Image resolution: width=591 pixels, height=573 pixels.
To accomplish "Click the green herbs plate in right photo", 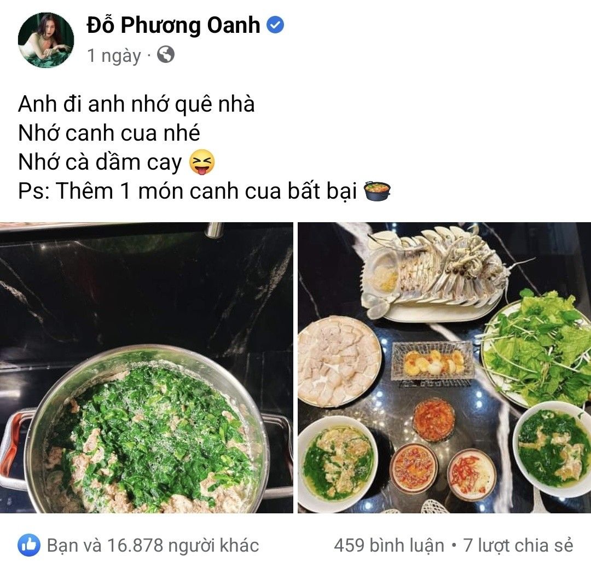I will coord(537,347).
